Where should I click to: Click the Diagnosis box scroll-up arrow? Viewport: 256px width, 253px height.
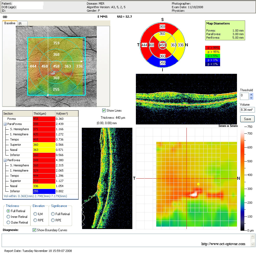pos(252,236)
